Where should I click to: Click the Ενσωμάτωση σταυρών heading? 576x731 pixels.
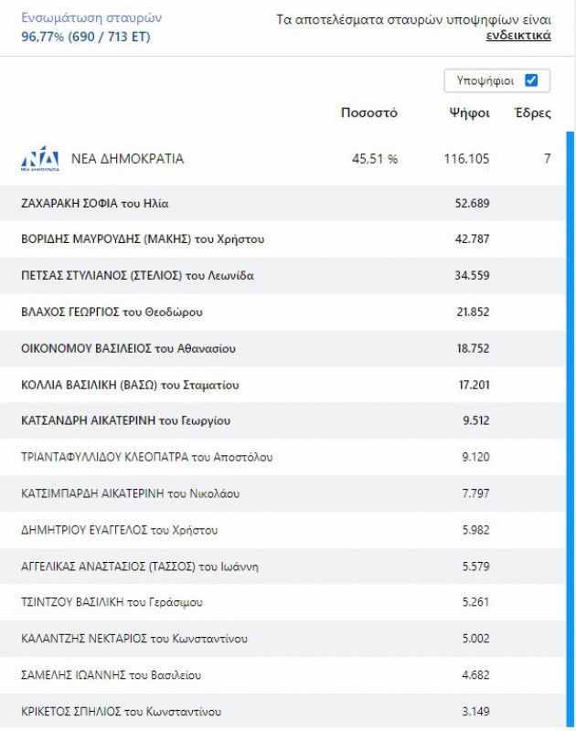click(x=91, y=18)
